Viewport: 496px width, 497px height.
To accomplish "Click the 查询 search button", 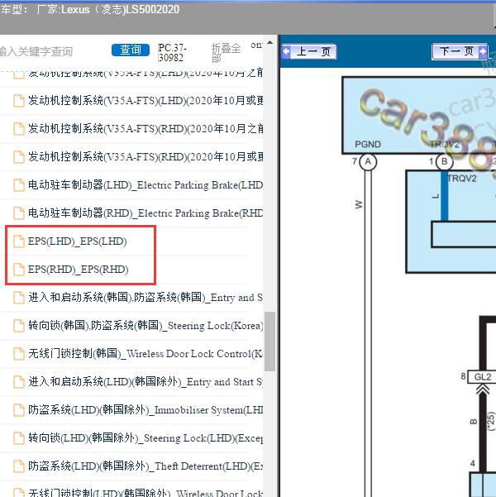I will coord(131,50).
